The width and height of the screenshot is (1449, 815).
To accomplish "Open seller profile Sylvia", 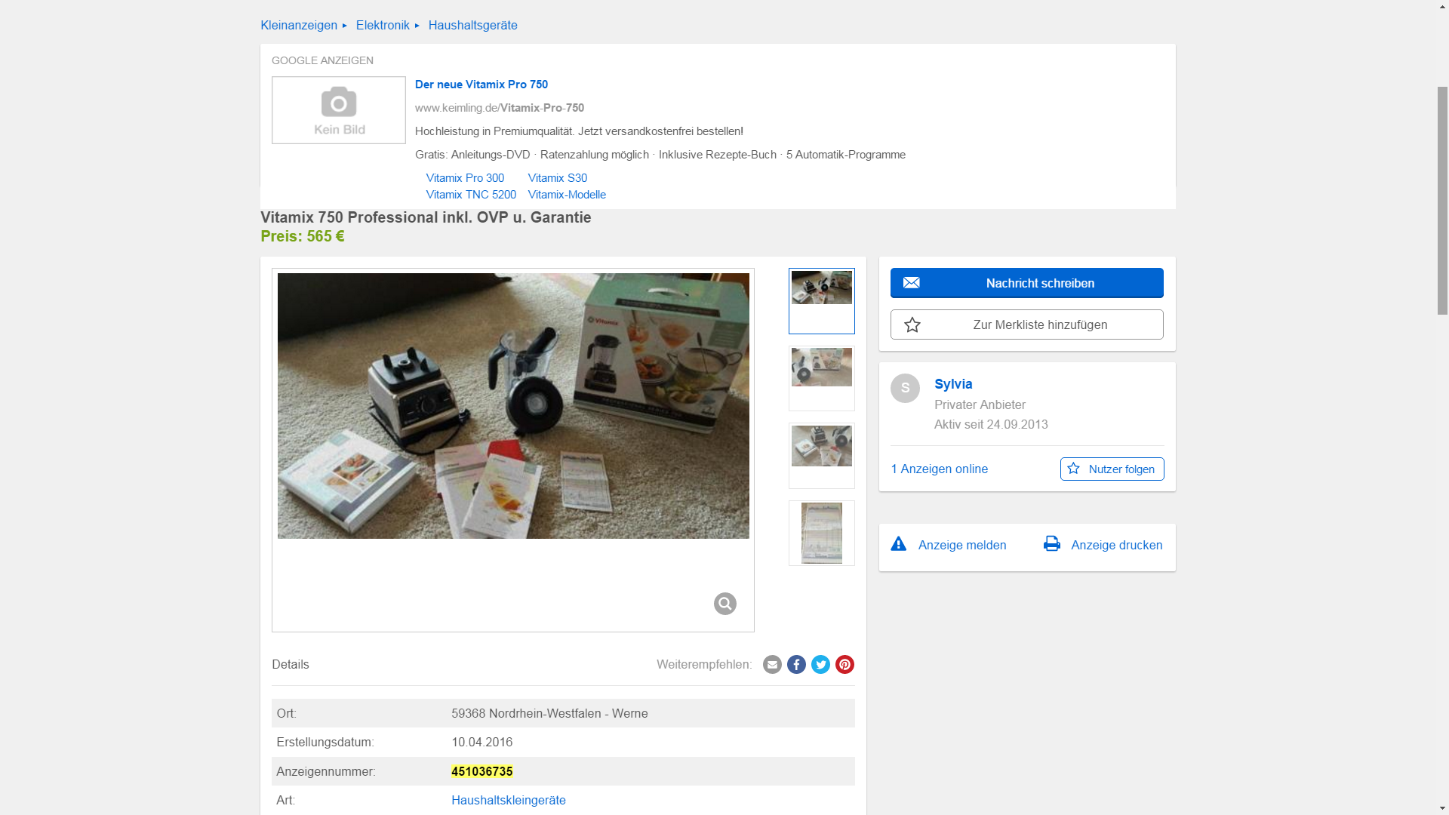I will pyautogui.click(x=953, y=384).
